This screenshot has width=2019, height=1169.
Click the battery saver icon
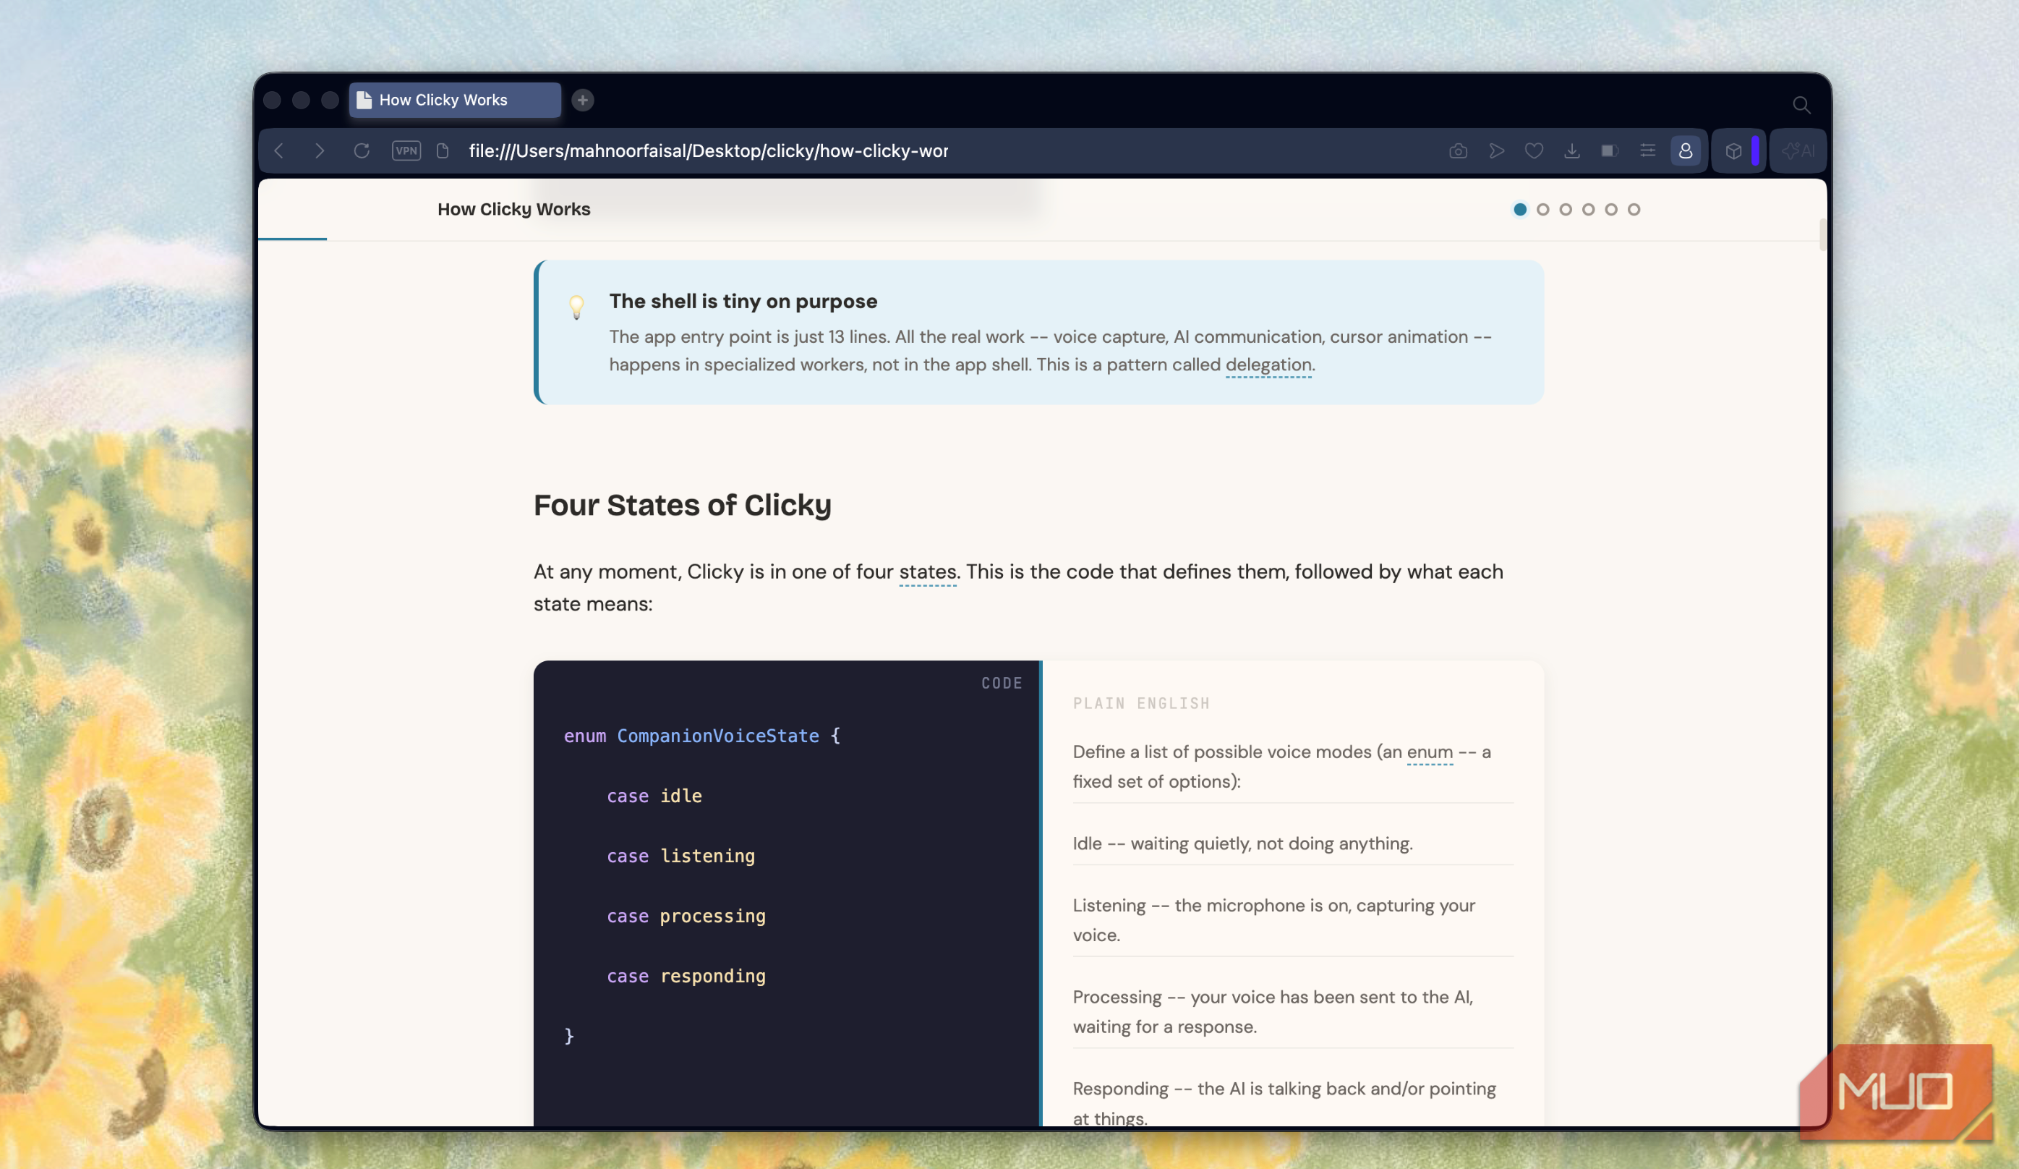(x=1610, y=150)
